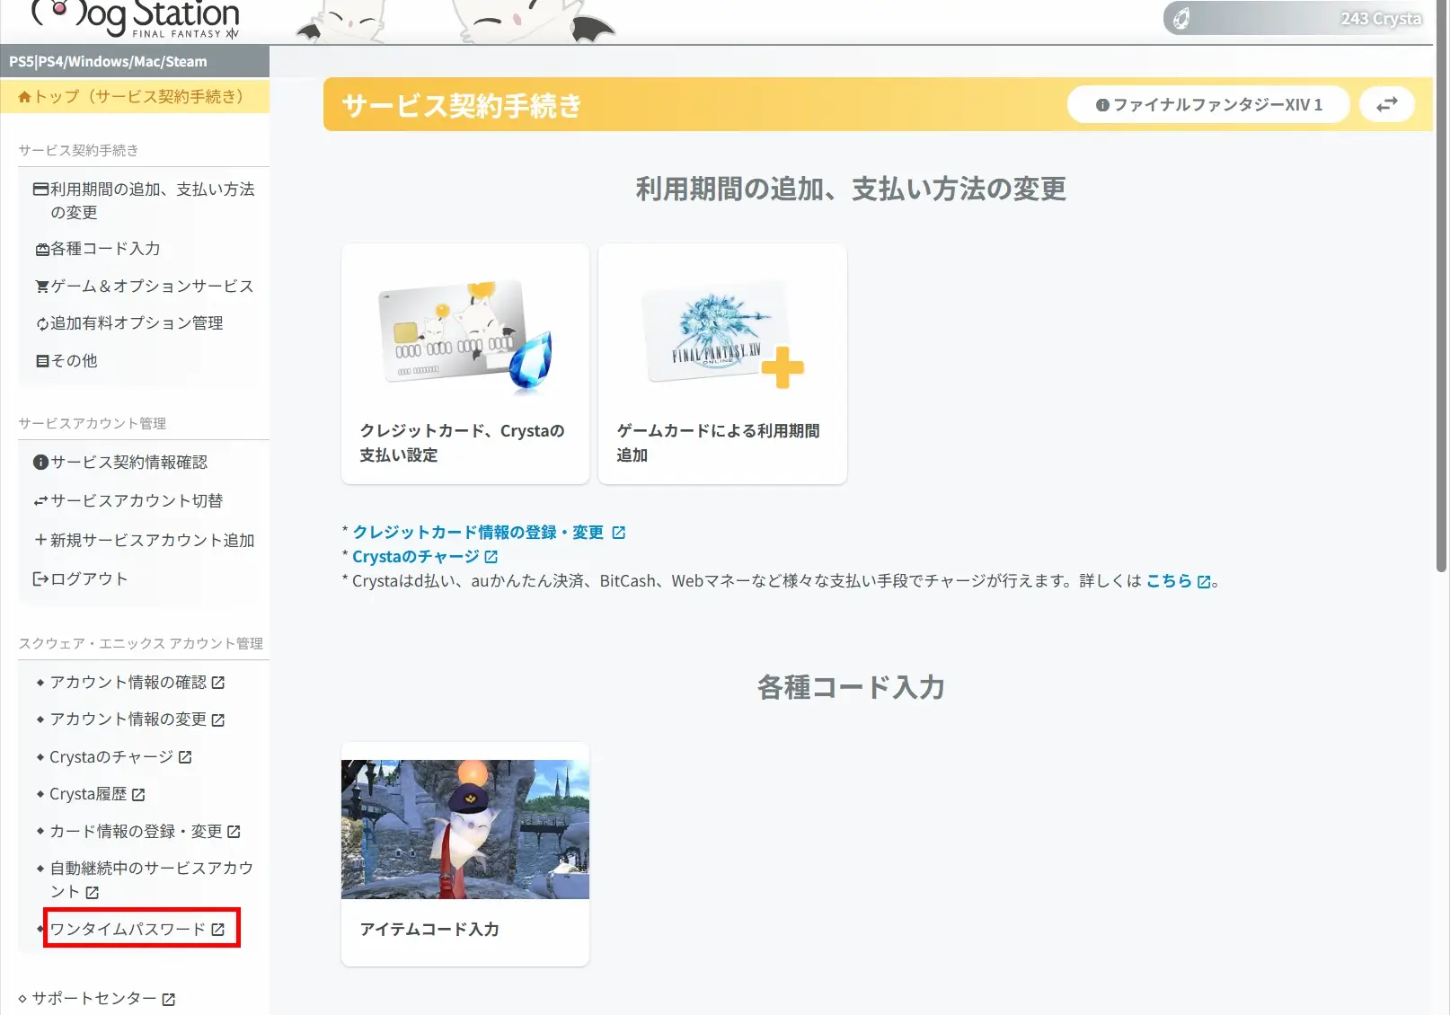The image size is (1450, 1015).
Task: Click the switch account arrows button
Action: click(x=1387, y=105)
